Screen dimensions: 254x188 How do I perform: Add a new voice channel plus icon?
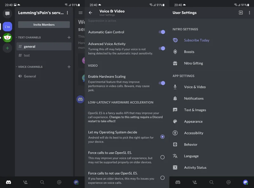coord(69,67)
